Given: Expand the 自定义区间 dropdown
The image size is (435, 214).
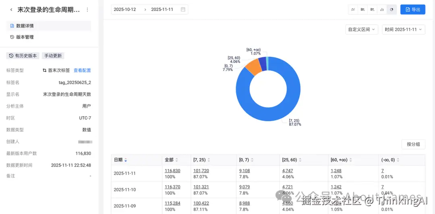Looking at the screenshot, I should [361, 29].
